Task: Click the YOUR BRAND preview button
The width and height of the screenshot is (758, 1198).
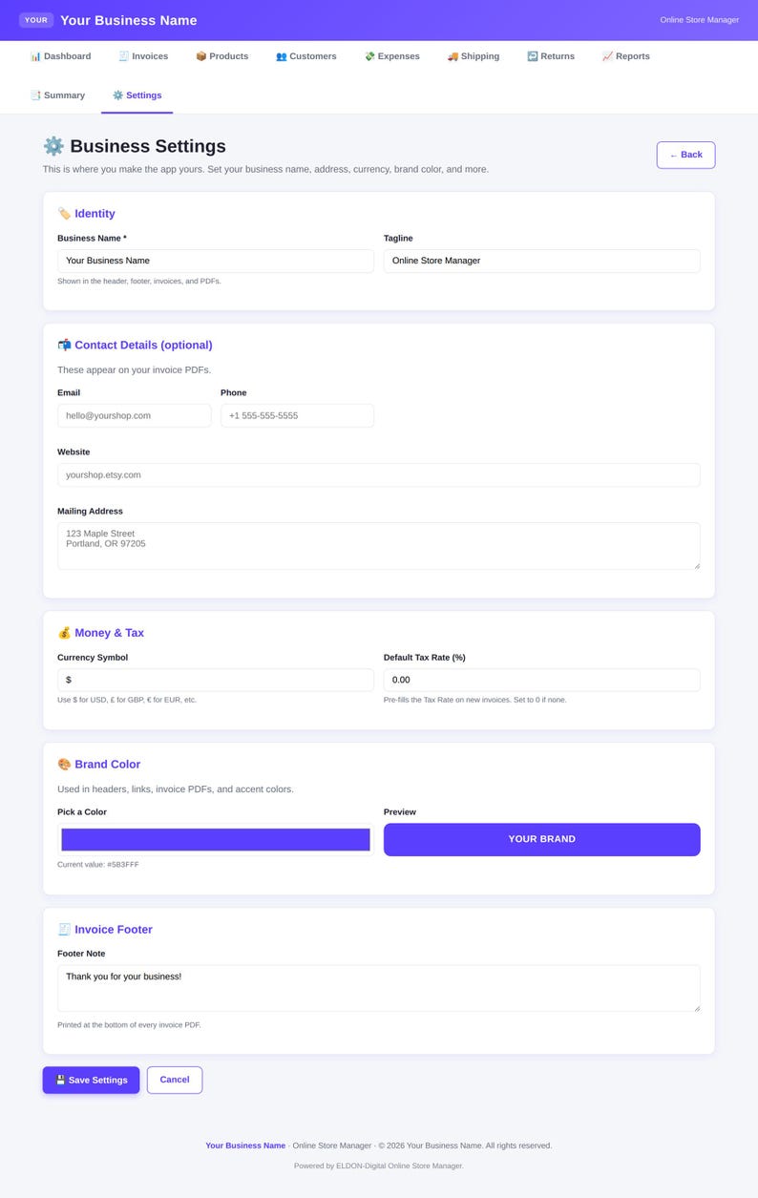Action: [542, 839]
